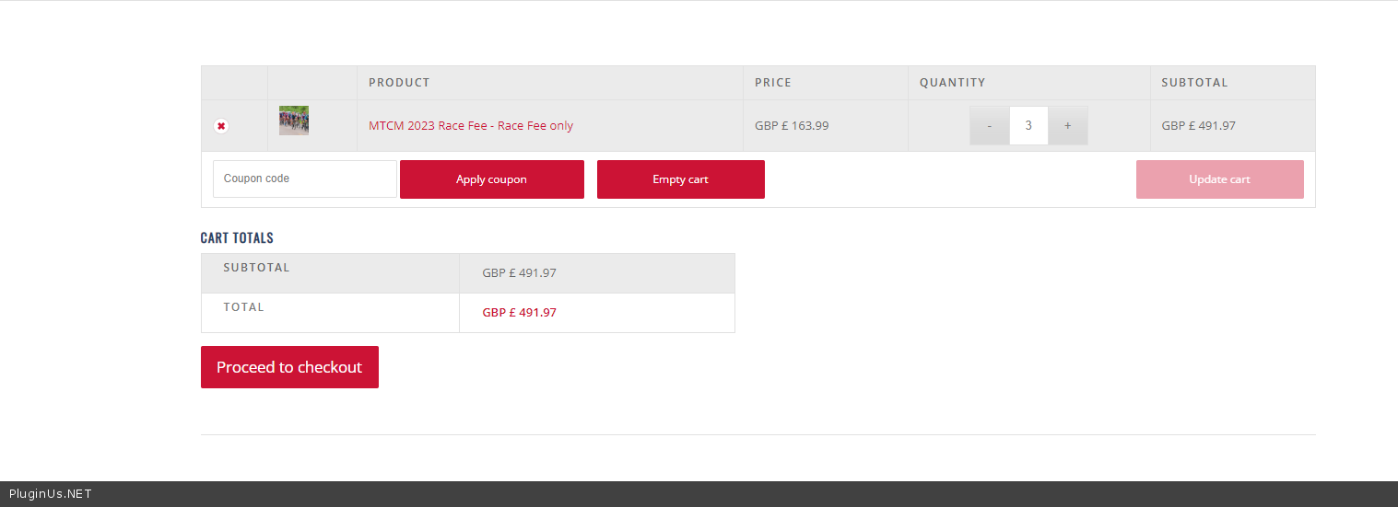Open the MTCM 2023 Race Fee product link
Image resolution: width=1398 pixels, height=507 pixels.
tap(470, 126)
